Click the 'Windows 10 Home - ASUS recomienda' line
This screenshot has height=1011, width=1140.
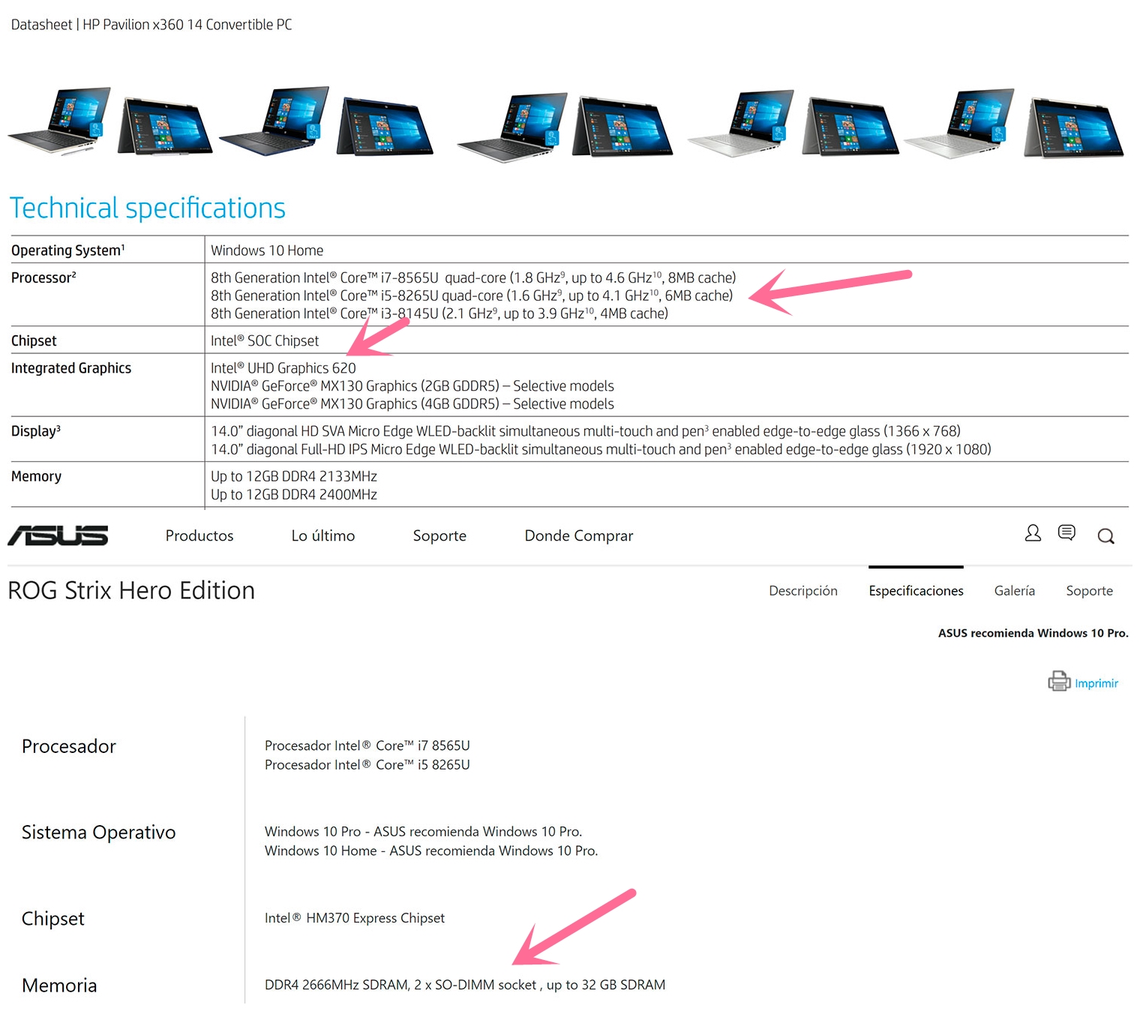pyautogui.click(x=431, y=850)
